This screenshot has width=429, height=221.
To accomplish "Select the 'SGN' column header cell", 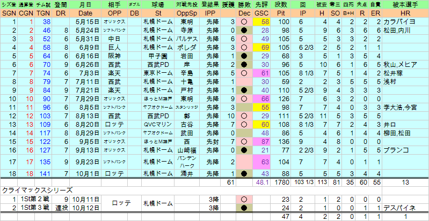I will pyautogui.click(x=9, y=13).
